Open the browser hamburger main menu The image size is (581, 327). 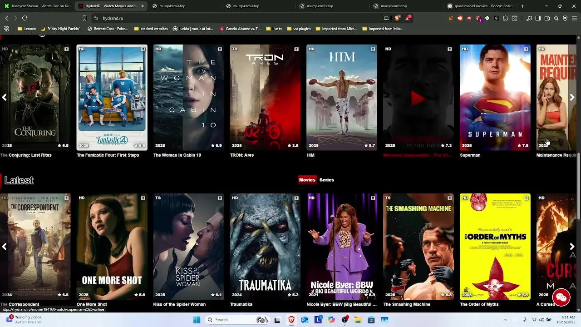[x=574, y=18]
